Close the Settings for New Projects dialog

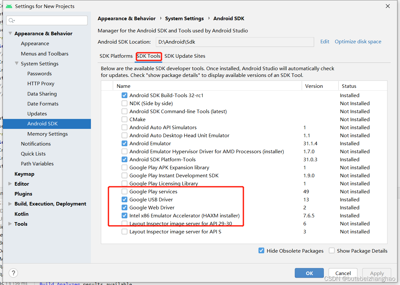pos(388,6)
